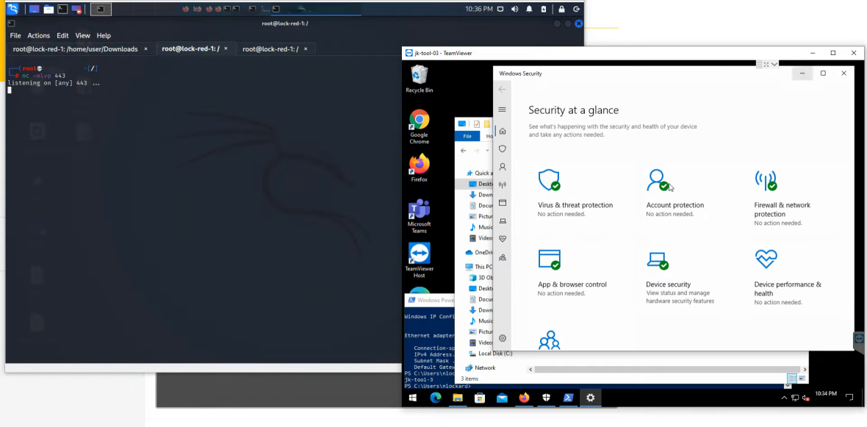Open remote notification center icon

point(849,397)
